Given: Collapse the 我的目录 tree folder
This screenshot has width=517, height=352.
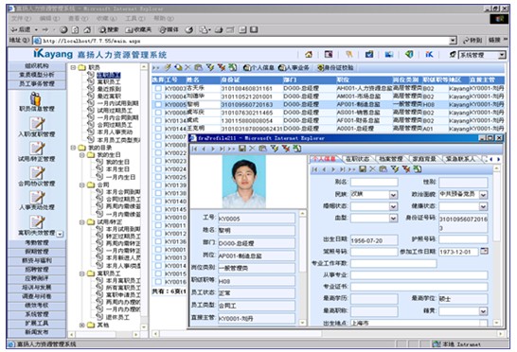Looking at the screenshot, I should click(x=73, y=148).
